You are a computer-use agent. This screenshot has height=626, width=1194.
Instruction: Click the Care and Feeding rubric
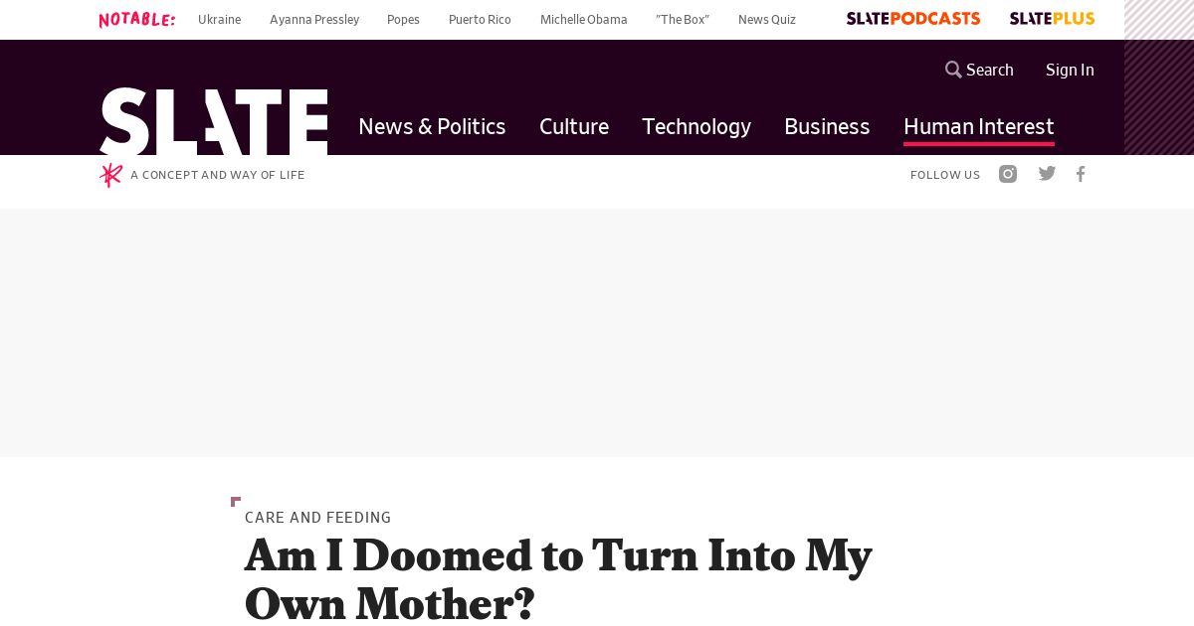click(x=317, y=517)
